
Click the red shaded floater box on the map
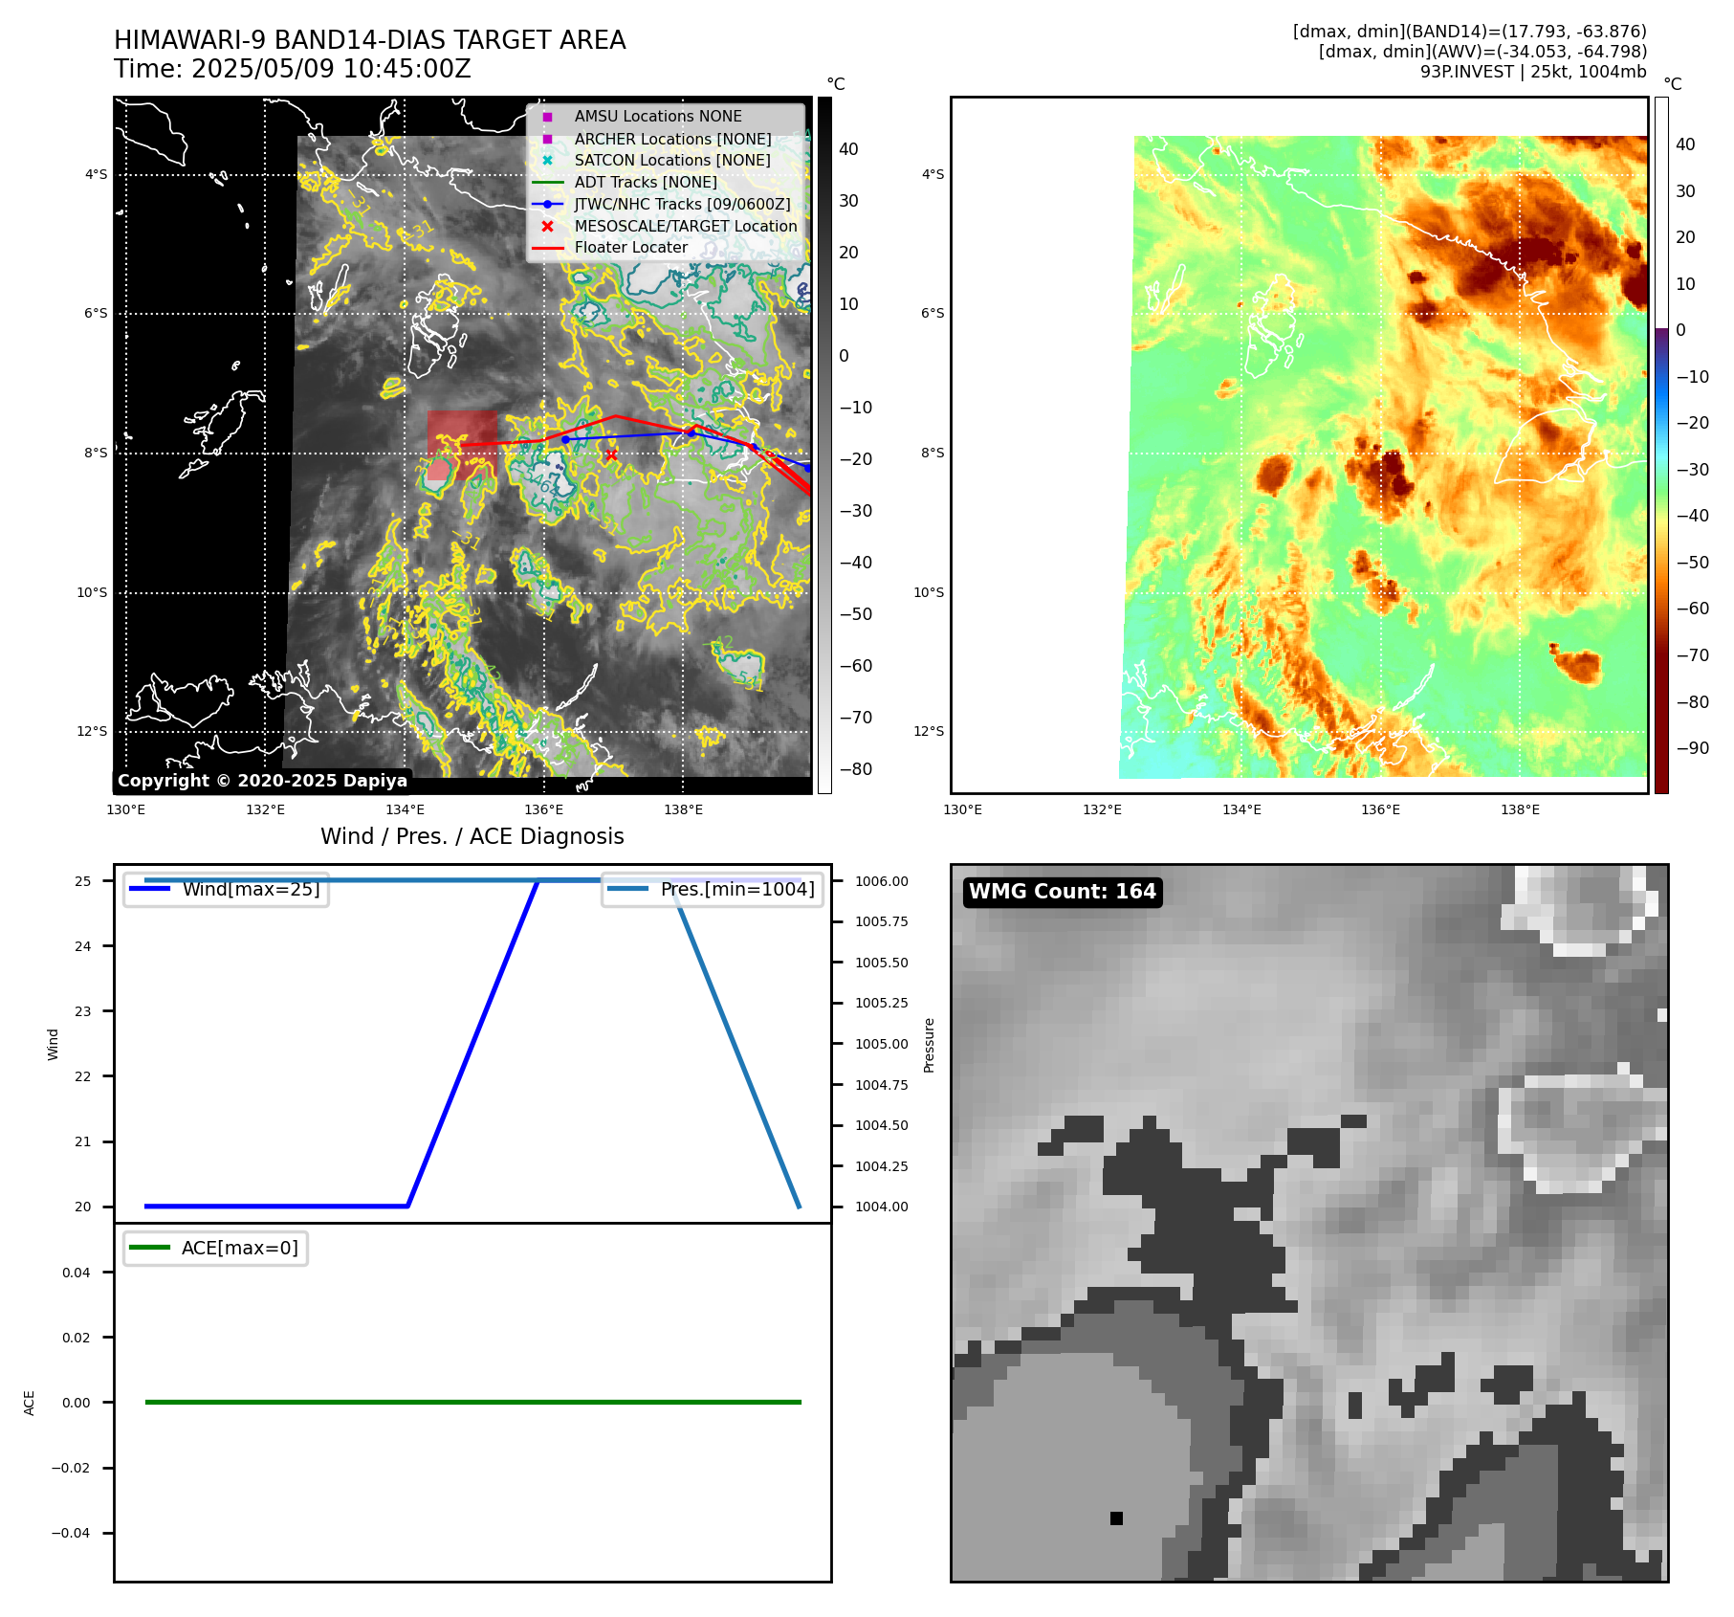[x=462, y=445]
